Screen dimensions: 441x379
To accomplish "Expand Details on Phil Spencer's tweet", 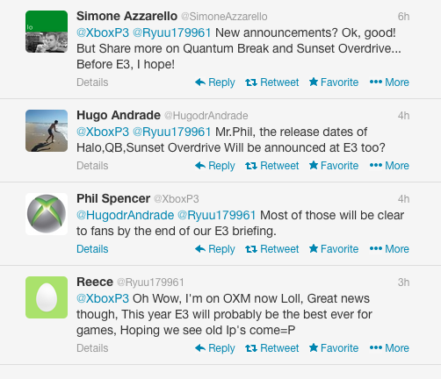I will point(92,249).
